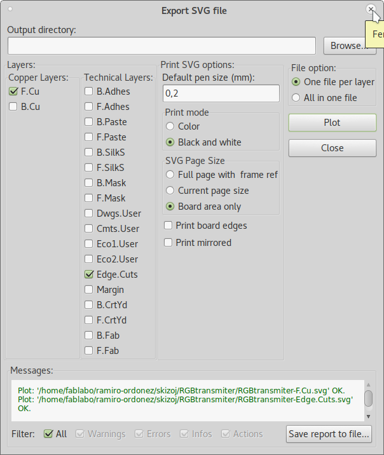
Task: Click Save report to file button
Action: [329, 434]
